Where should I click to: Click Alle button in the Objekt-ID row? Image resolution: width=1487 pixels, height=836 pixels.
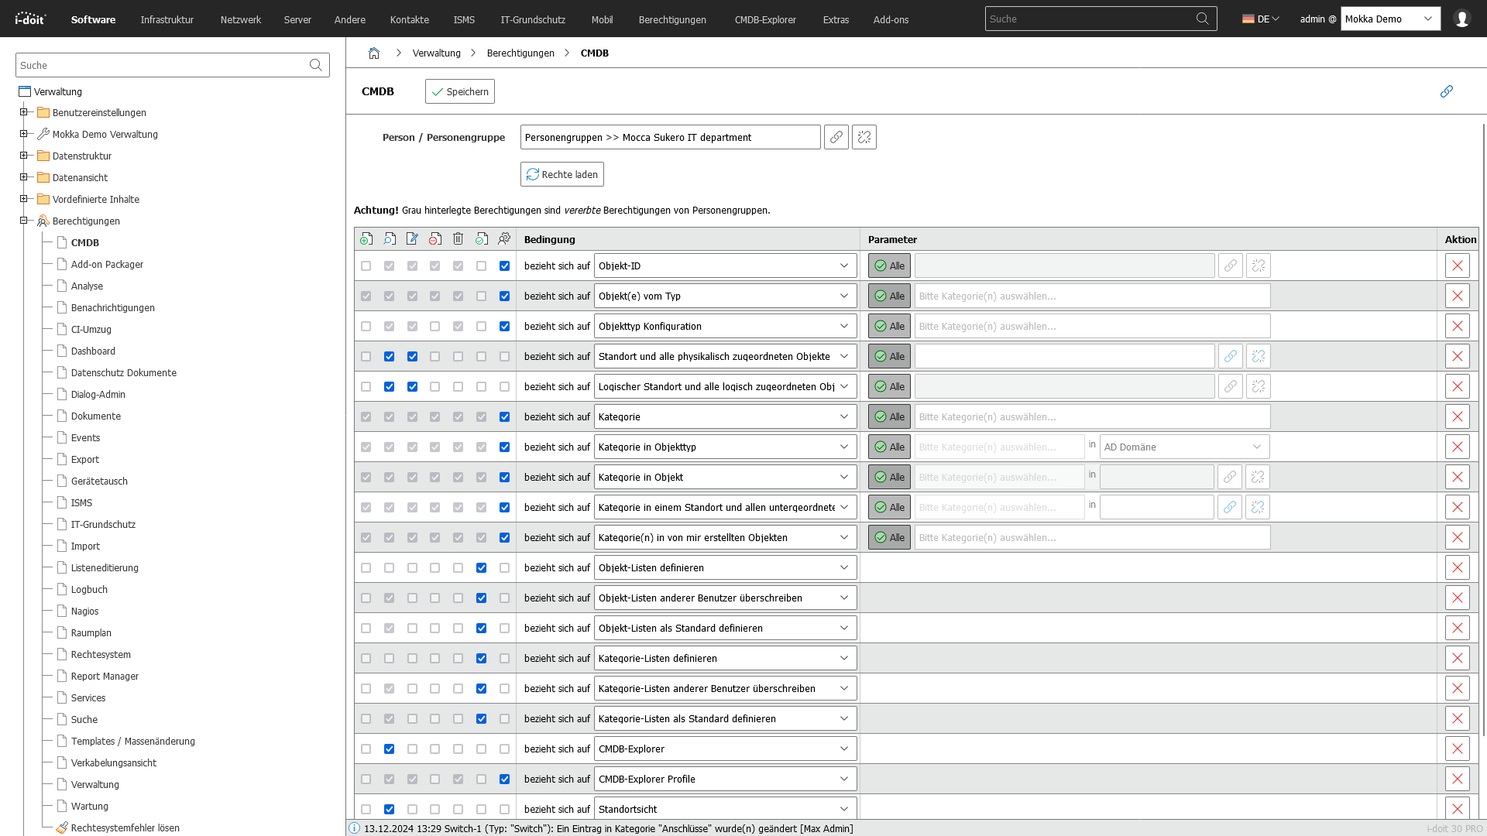pyautogui.click(x=889, y=266)
